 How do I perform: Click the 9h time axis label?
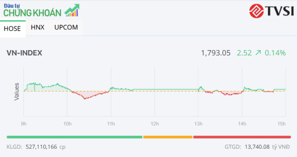[x=24, y=124]
